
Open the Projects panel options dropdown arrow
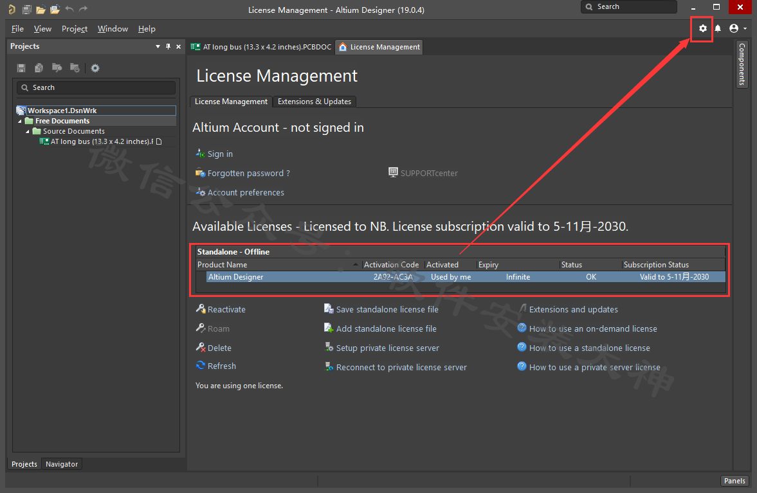(158, 46)
